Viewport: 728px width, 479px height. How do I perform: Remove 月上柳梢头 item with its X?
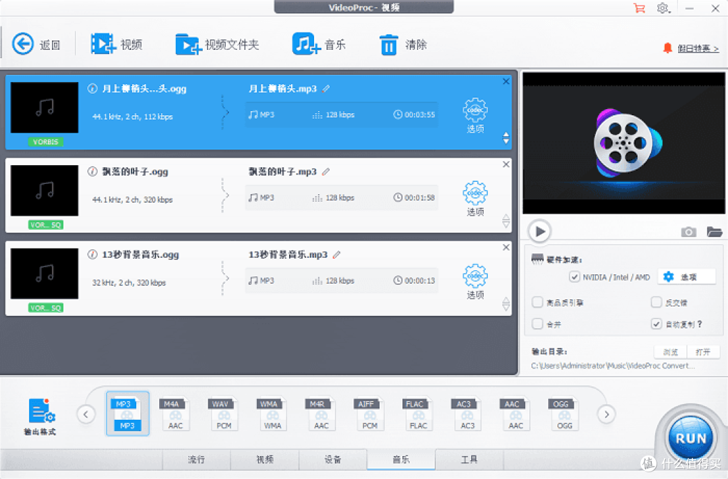[506, 82]
